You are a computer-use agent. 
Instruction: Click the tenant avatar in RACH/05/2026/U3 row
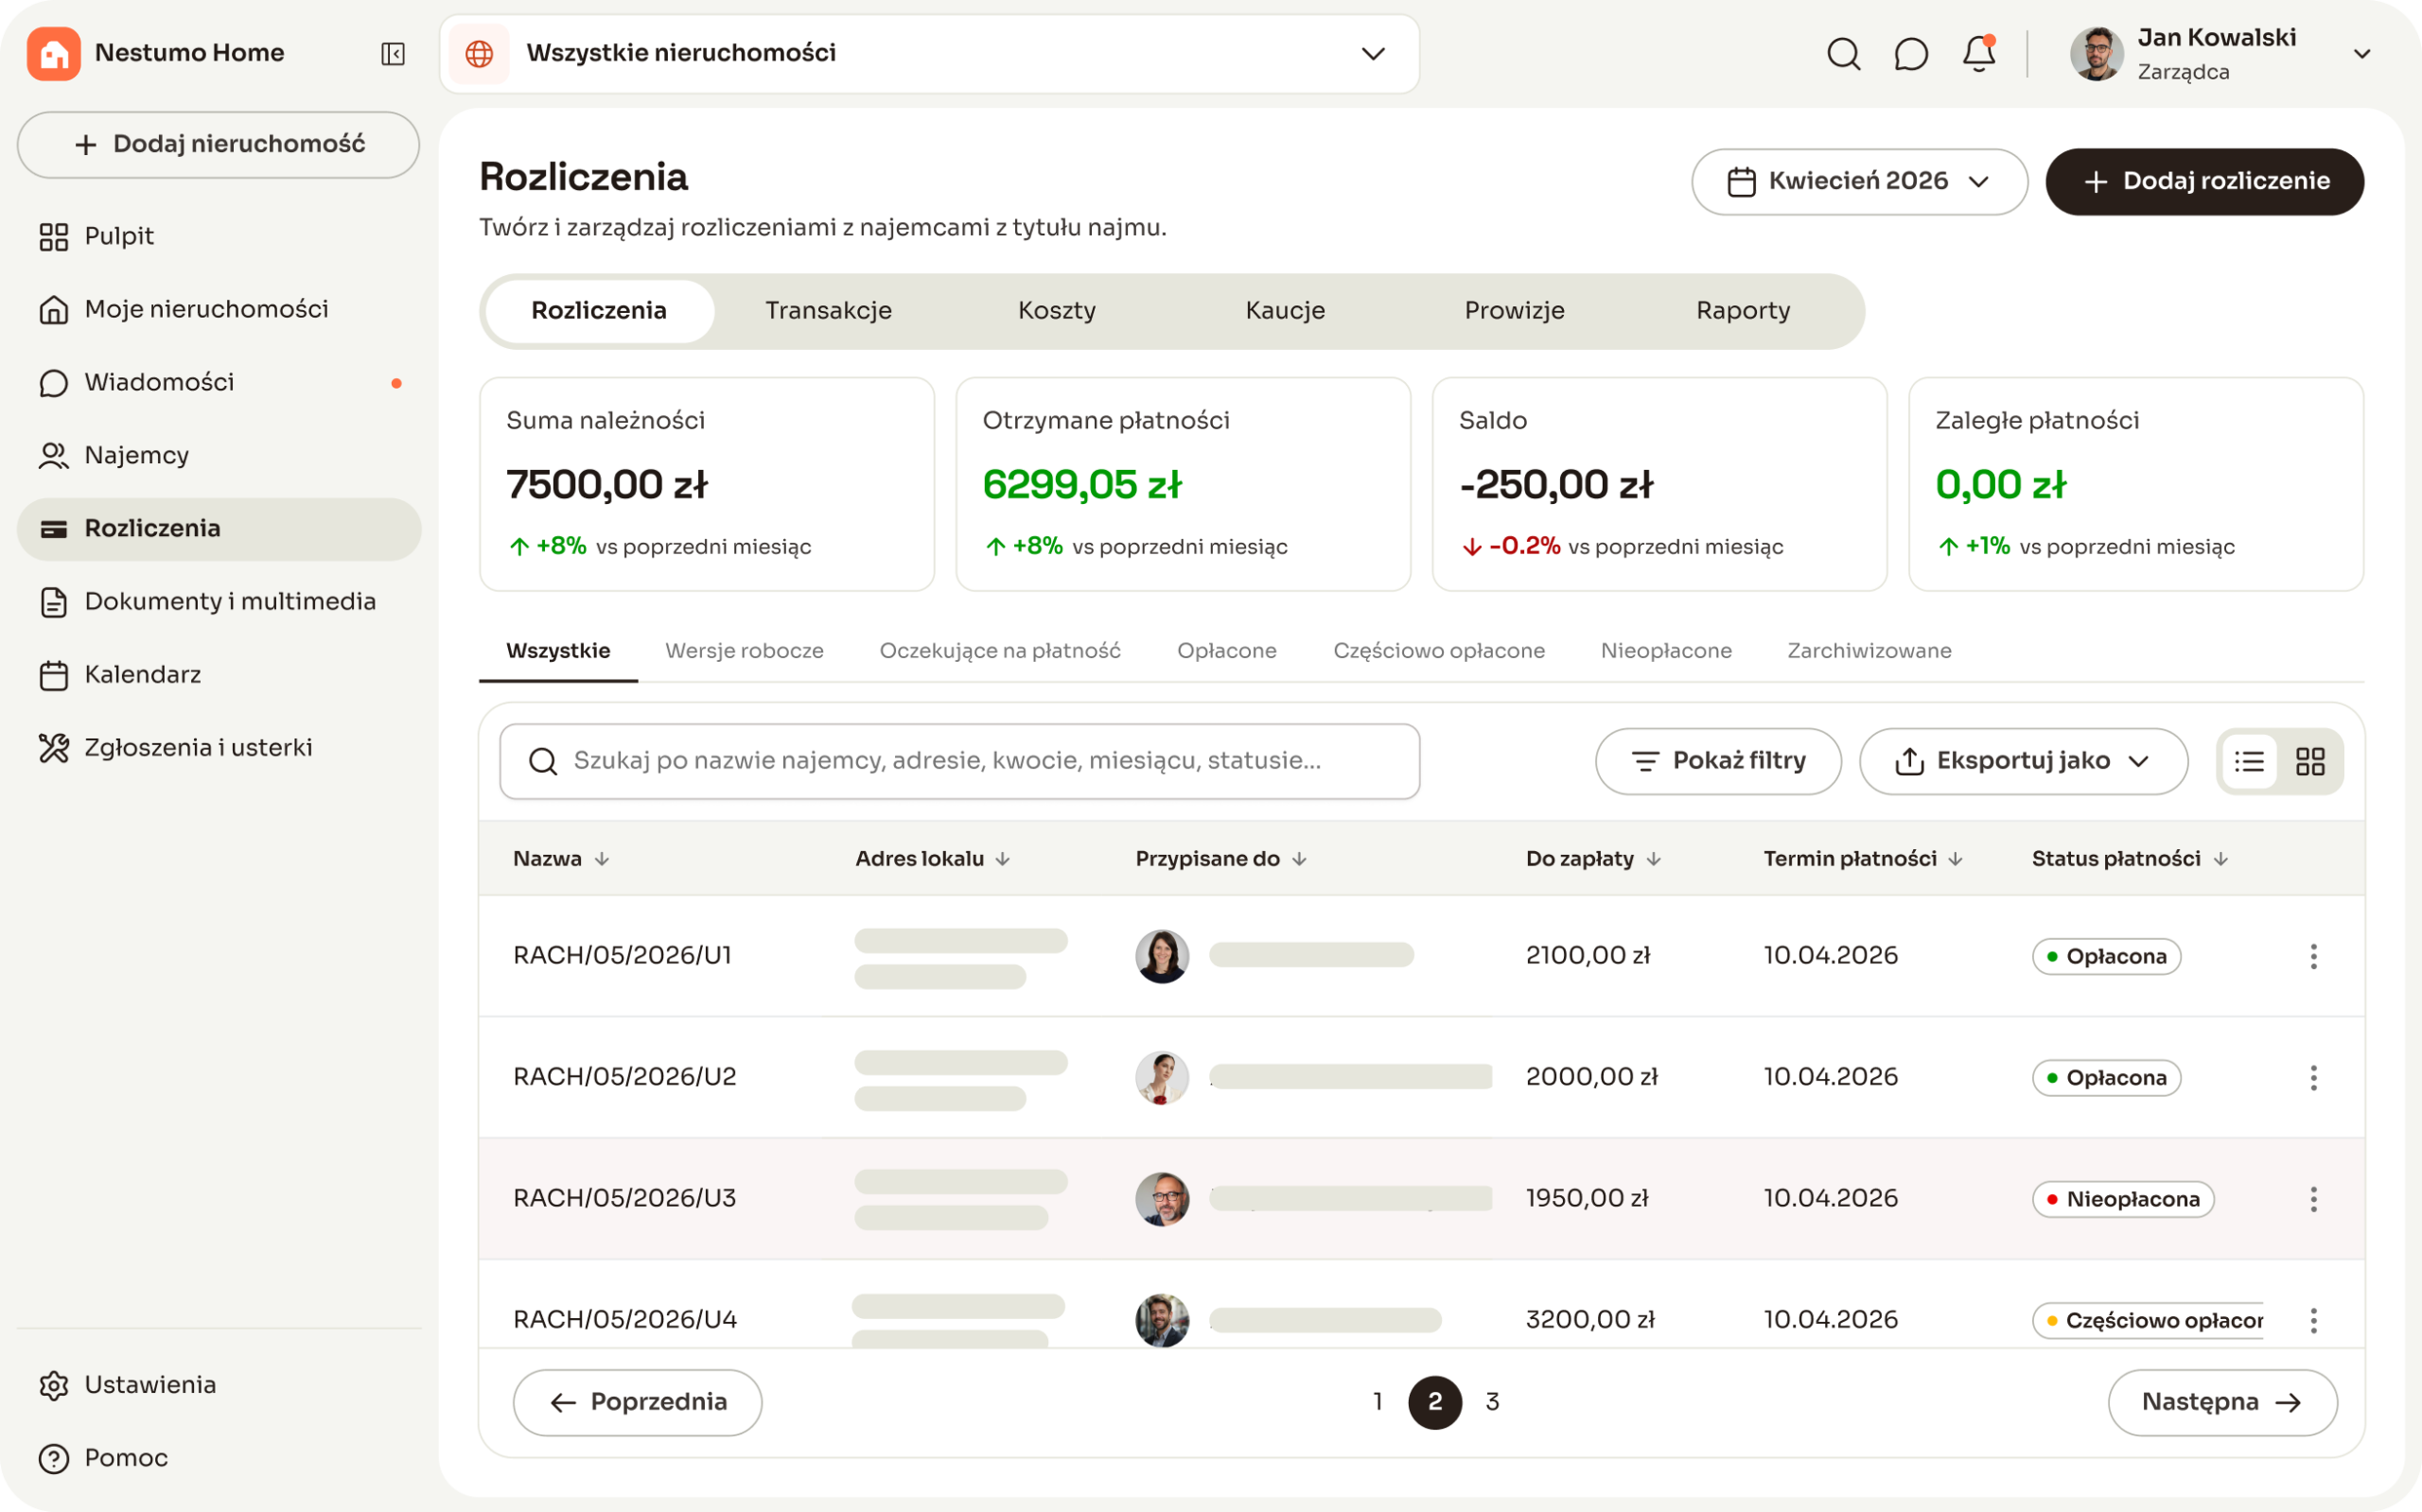[1162, 1199]
